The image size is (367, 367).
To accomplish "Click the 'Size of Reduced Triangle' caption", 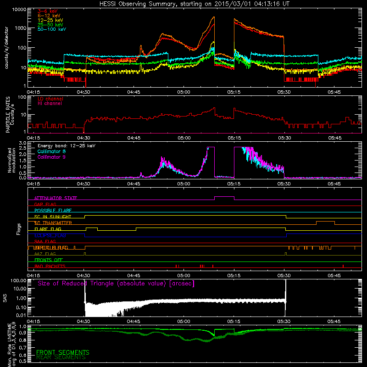I will click(116, 284).
